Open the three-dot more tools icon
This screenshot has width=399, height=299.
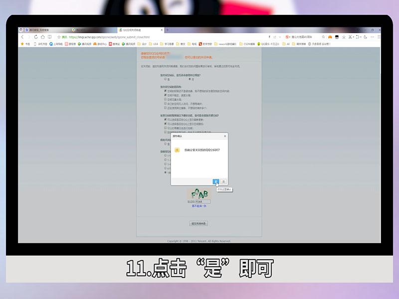(372, 37)
